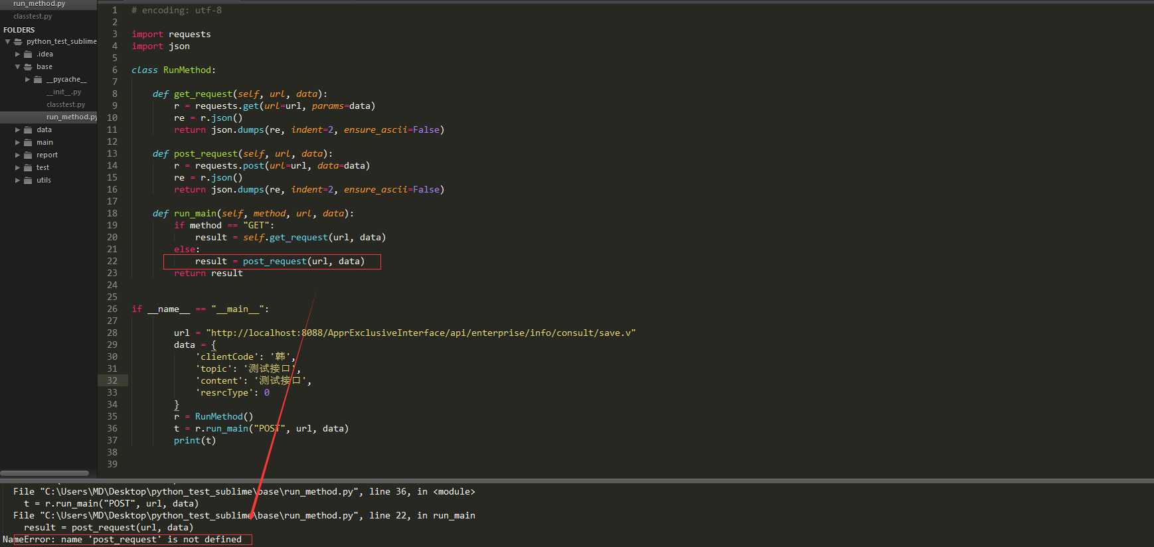Select the report folder name
1154x547 pixels.
[x=47, y=155]
